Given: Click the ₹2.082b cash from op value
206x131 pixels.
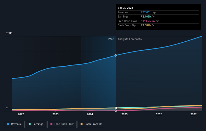Looking at the screenshot, I should pos(146,25).
